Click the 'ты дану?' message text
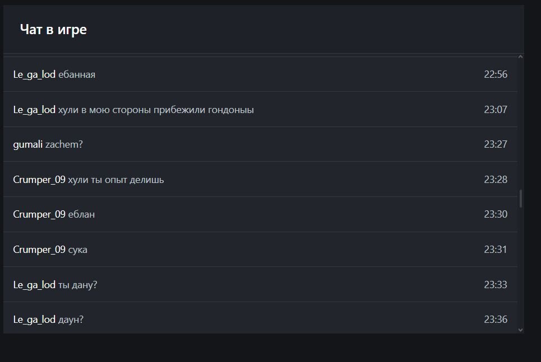This screenshot has height=362, width=541. 78,285
